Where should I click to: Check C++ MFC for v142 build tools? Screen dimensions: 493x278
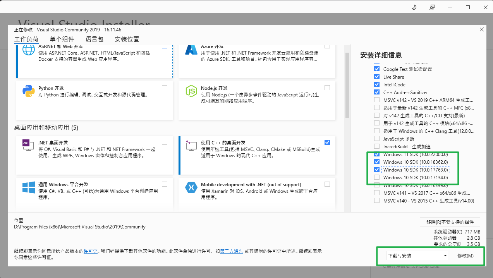(377, 108)
